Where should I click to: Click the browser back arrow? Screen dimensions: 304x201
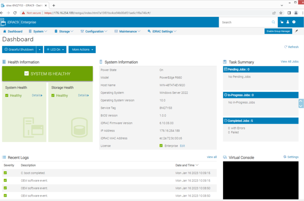coord(2,13)
